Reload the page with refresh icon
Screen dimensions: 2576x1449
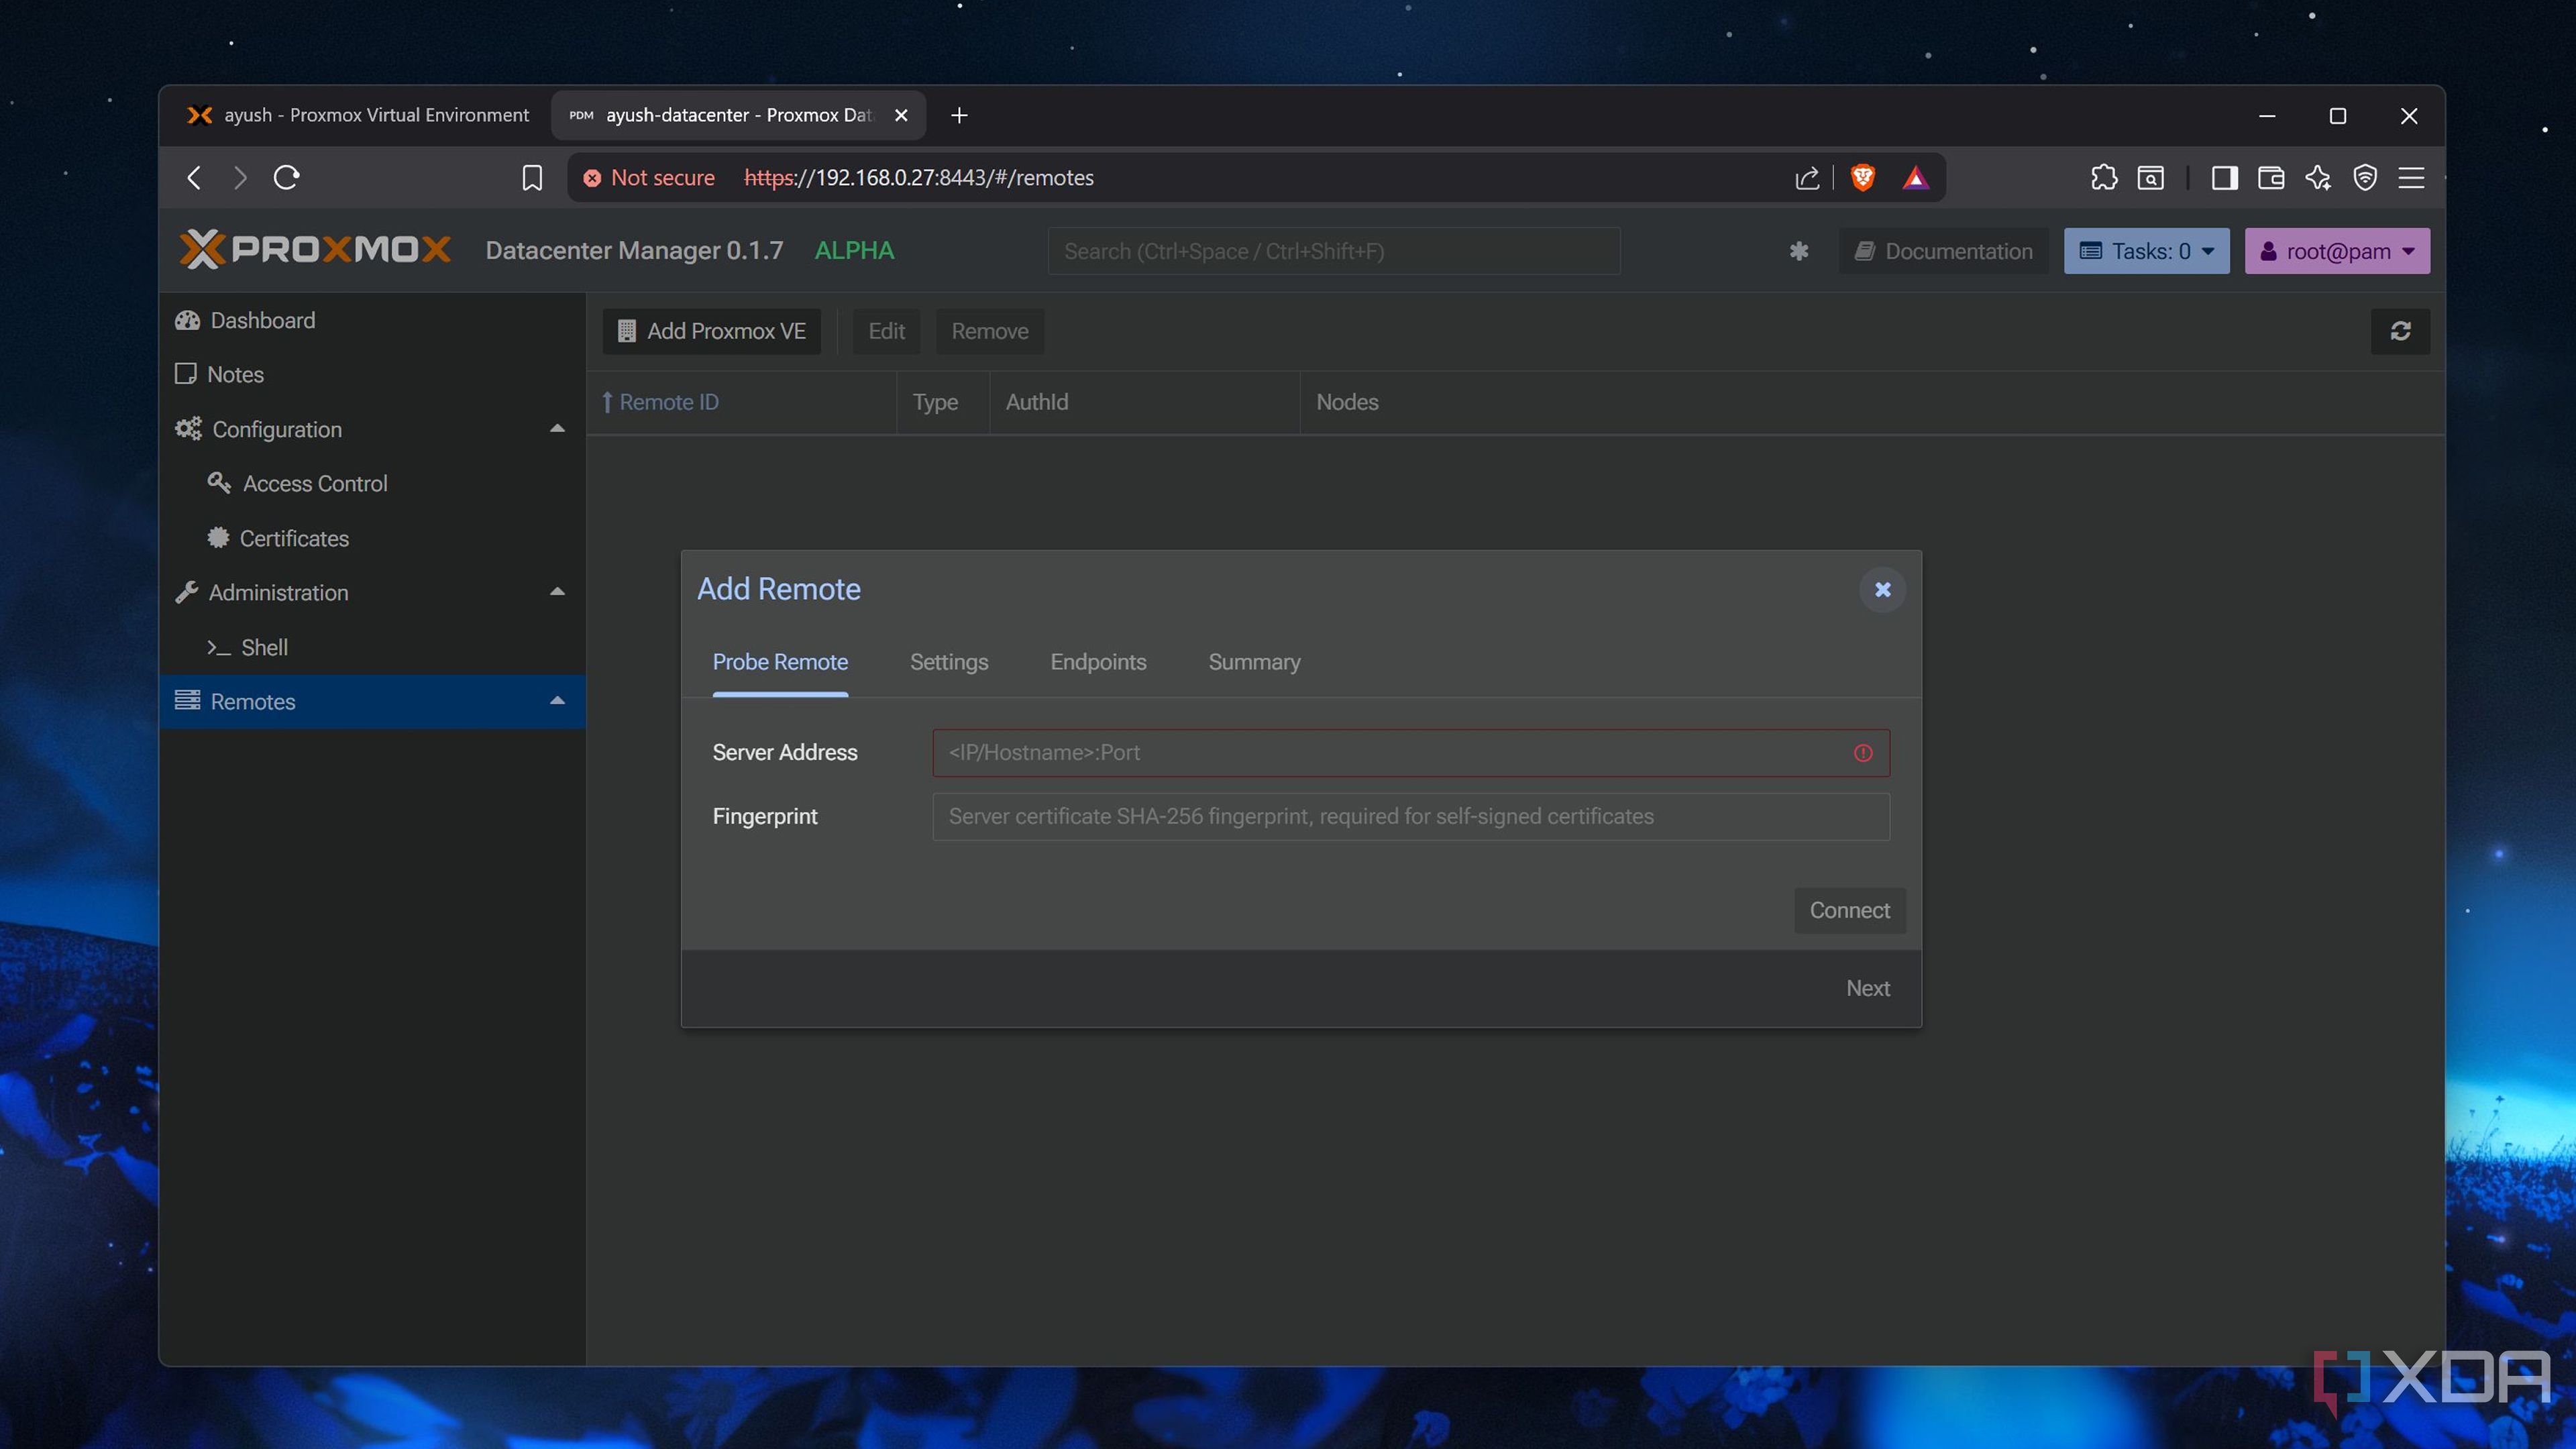[x=287, y=178]
